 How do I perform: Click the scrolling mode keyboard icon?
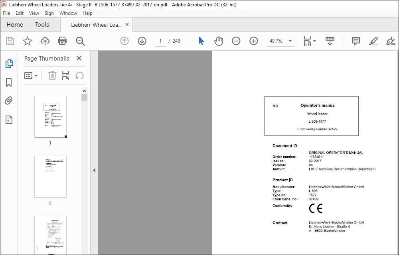pos(330,41)
